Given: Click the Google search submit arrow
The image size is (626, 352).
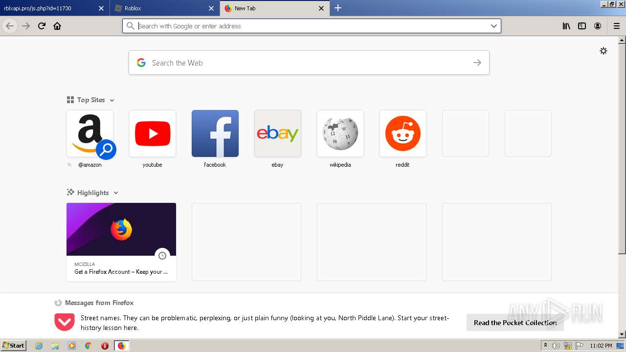Looking at the screenshot, I should [477, 63].
